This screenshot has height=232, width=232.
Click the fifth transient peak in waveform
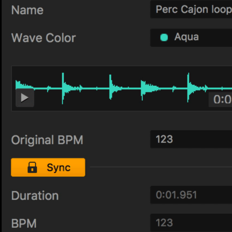188,88
